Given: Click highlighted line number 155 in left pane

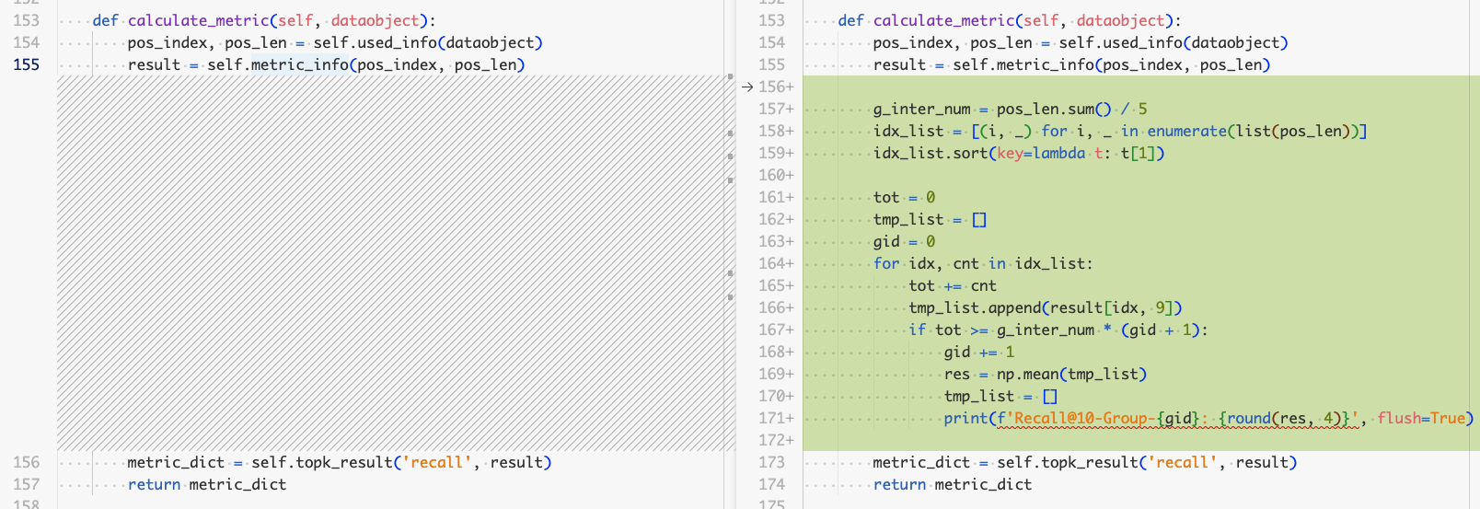Looking at the screenshot, I should tap(27, 64).
